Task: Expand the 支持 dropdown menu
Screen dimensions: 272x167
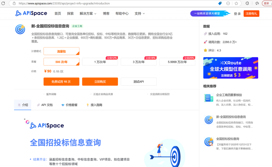Action: pyautogui.click(x=139, y=14)
